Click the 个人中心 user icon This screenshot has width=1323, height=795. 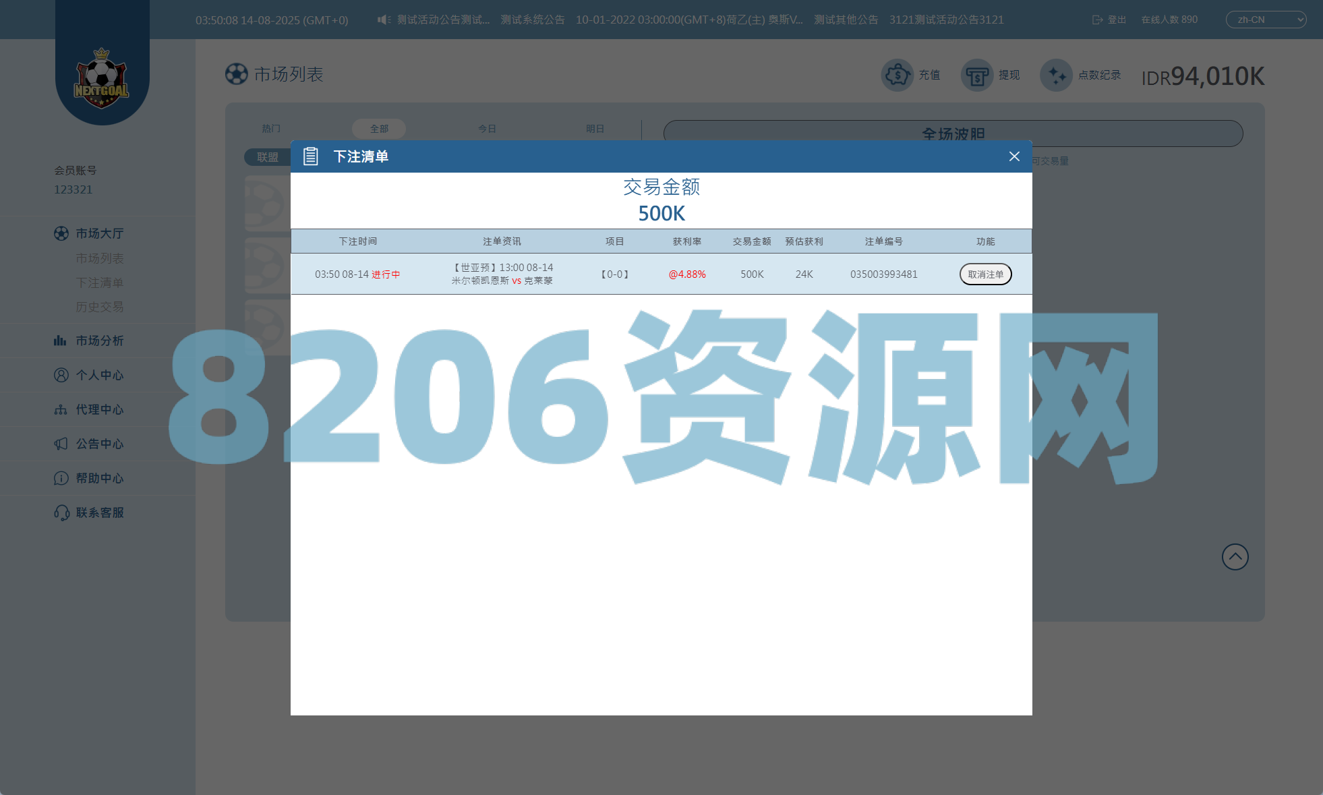click(61, 375)
